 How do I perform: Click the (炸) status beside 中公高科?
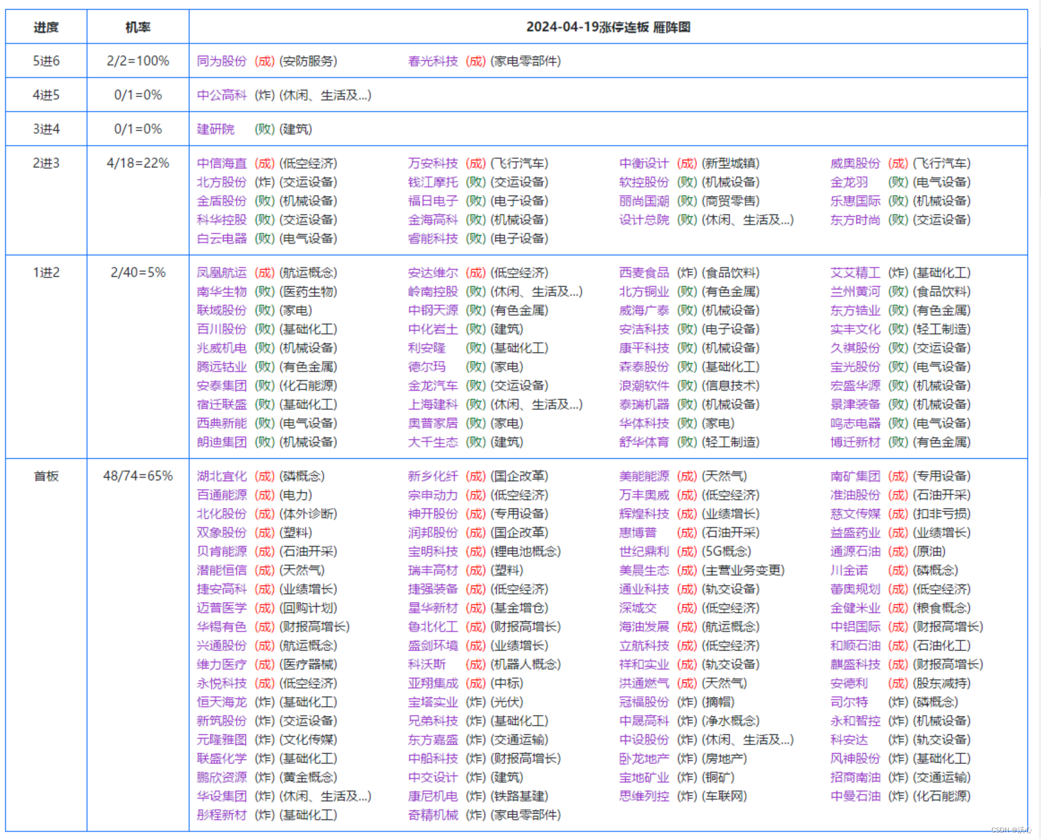click(x=265, y=95)
